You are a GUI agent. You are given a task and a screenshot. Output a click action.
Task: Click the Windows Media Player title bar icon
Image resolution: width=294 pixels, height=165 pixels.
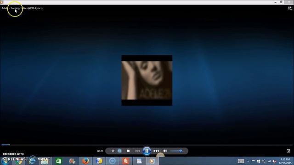[2, 2]
